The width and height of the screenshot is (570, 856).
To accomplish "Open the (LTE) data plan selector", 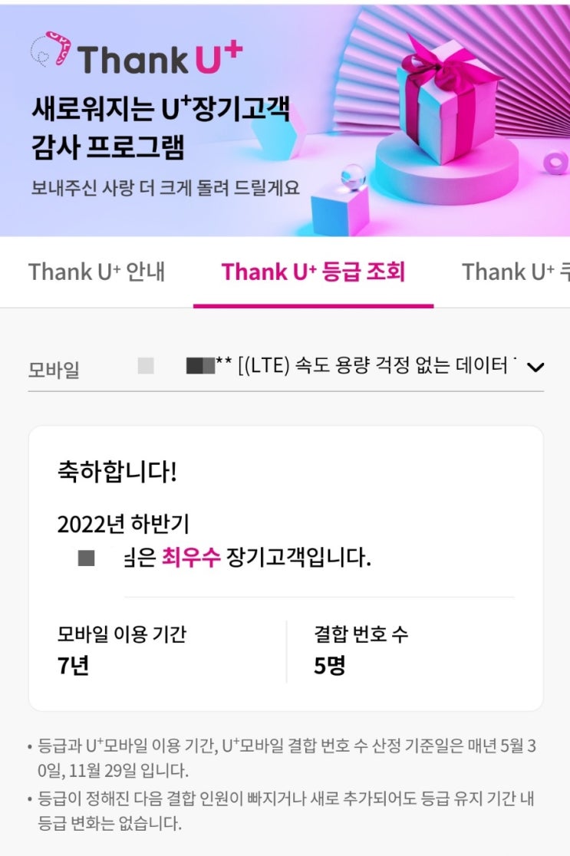I will [x=368, y=367].
